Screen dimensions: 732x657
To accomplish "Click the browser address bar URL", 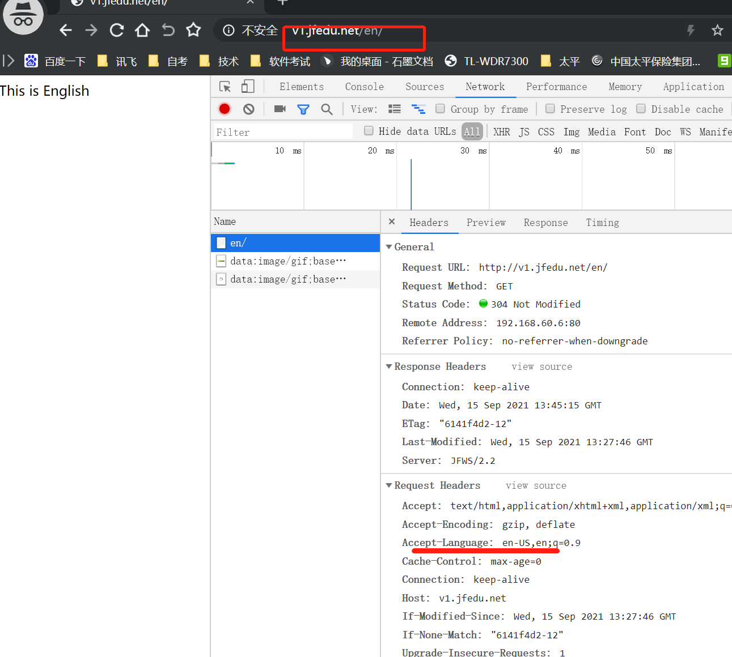I will click(337, 31).
